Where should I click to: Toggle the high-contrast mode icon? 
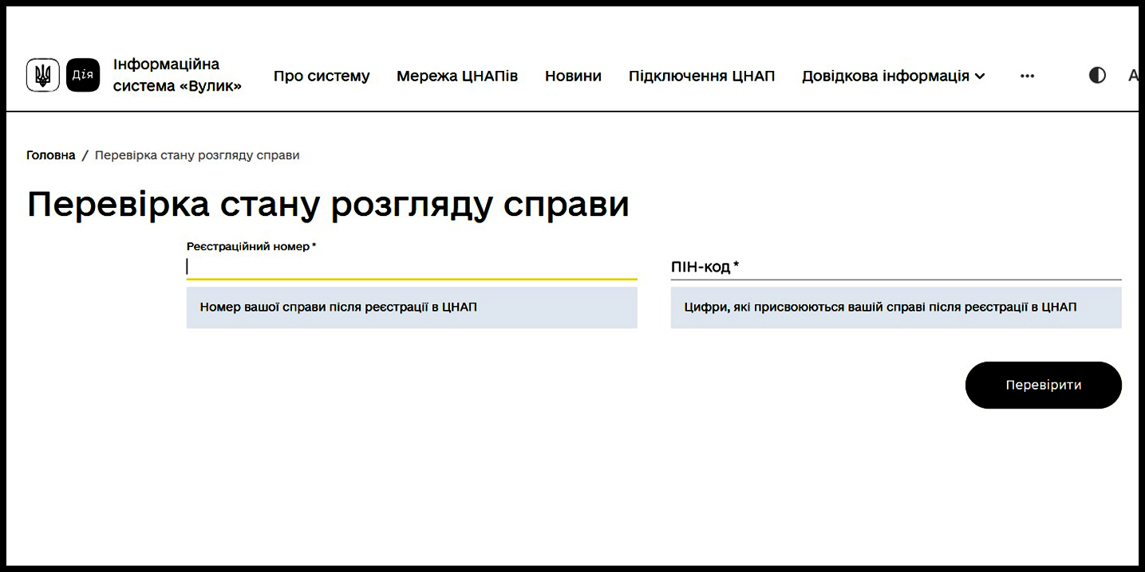pyautogui.click(x=1097, y=76)
